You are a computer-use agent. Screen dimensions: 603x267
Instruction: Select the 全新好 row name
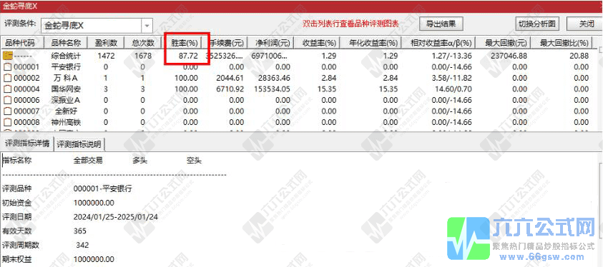click(x=66, y=111)
